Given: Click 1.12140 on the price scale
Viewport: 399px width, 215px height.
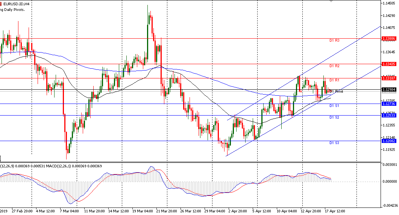Looking at the screenshot, I should coord(389,137).
